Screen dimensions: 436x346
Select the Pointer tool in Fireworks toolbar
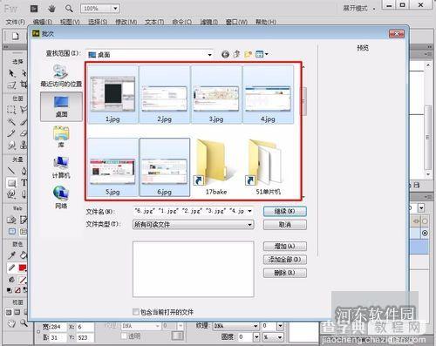tap(11, 72)
